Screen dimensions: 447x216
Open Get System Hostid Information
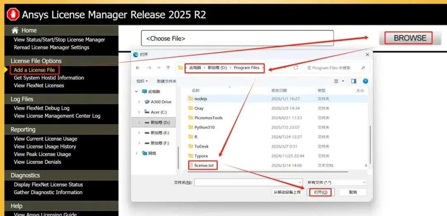tap(49, 78)
